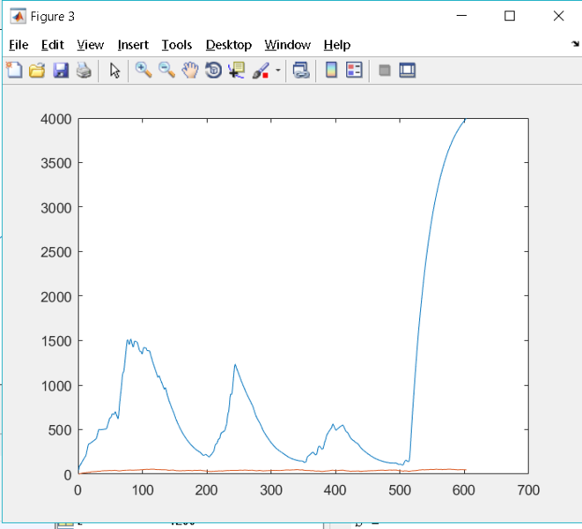
Task: Toggle the Edit Plot arrow tool
Action: [x=114, y=71]
